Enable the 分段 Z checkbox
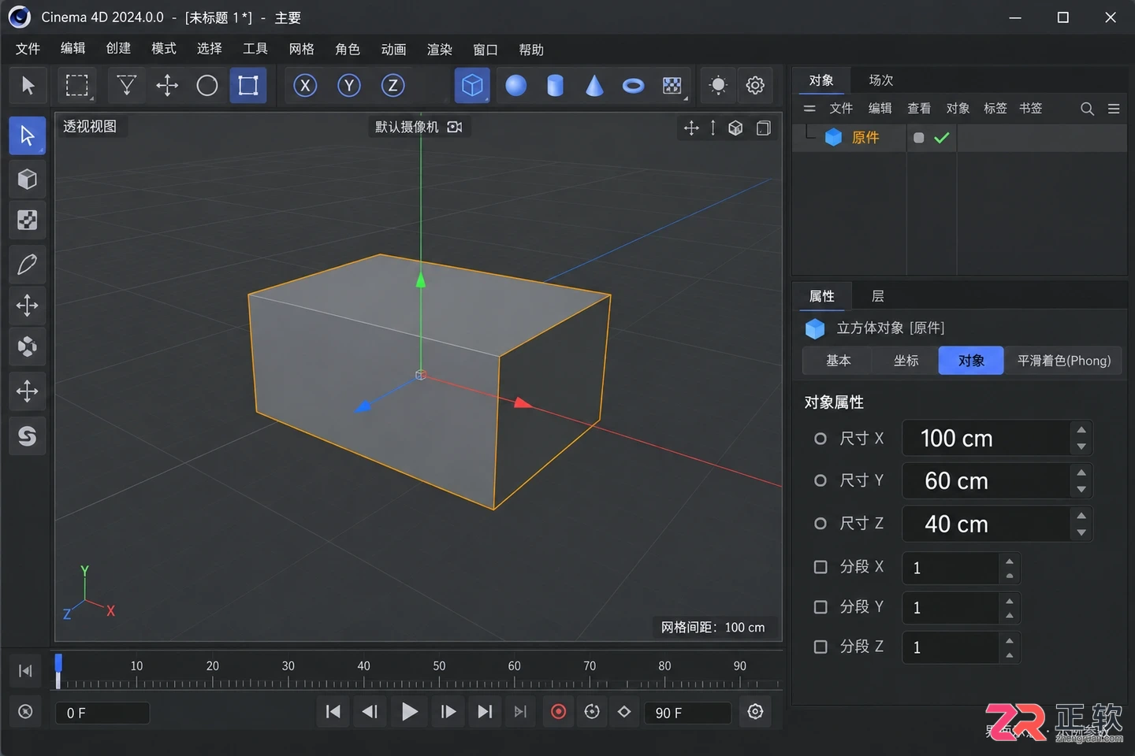The height and width of the screenshot is (756, 1135). [x=821, y=647]
